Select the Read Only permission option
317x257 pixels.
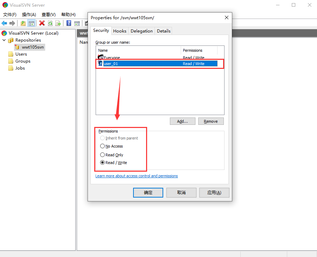tap(102, 155)
